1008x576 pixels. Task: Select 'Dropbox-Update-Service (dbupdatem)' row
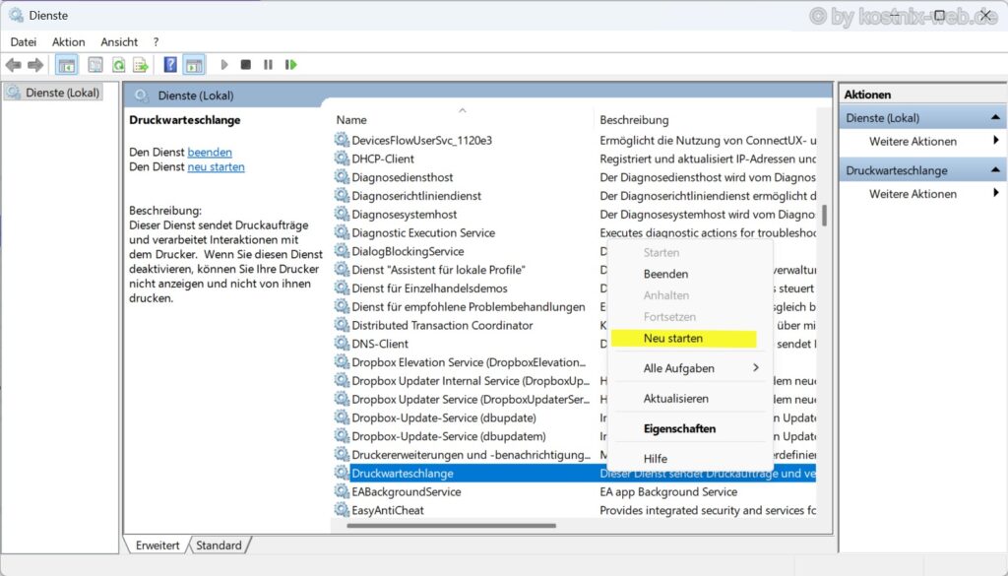pos(449,436)
